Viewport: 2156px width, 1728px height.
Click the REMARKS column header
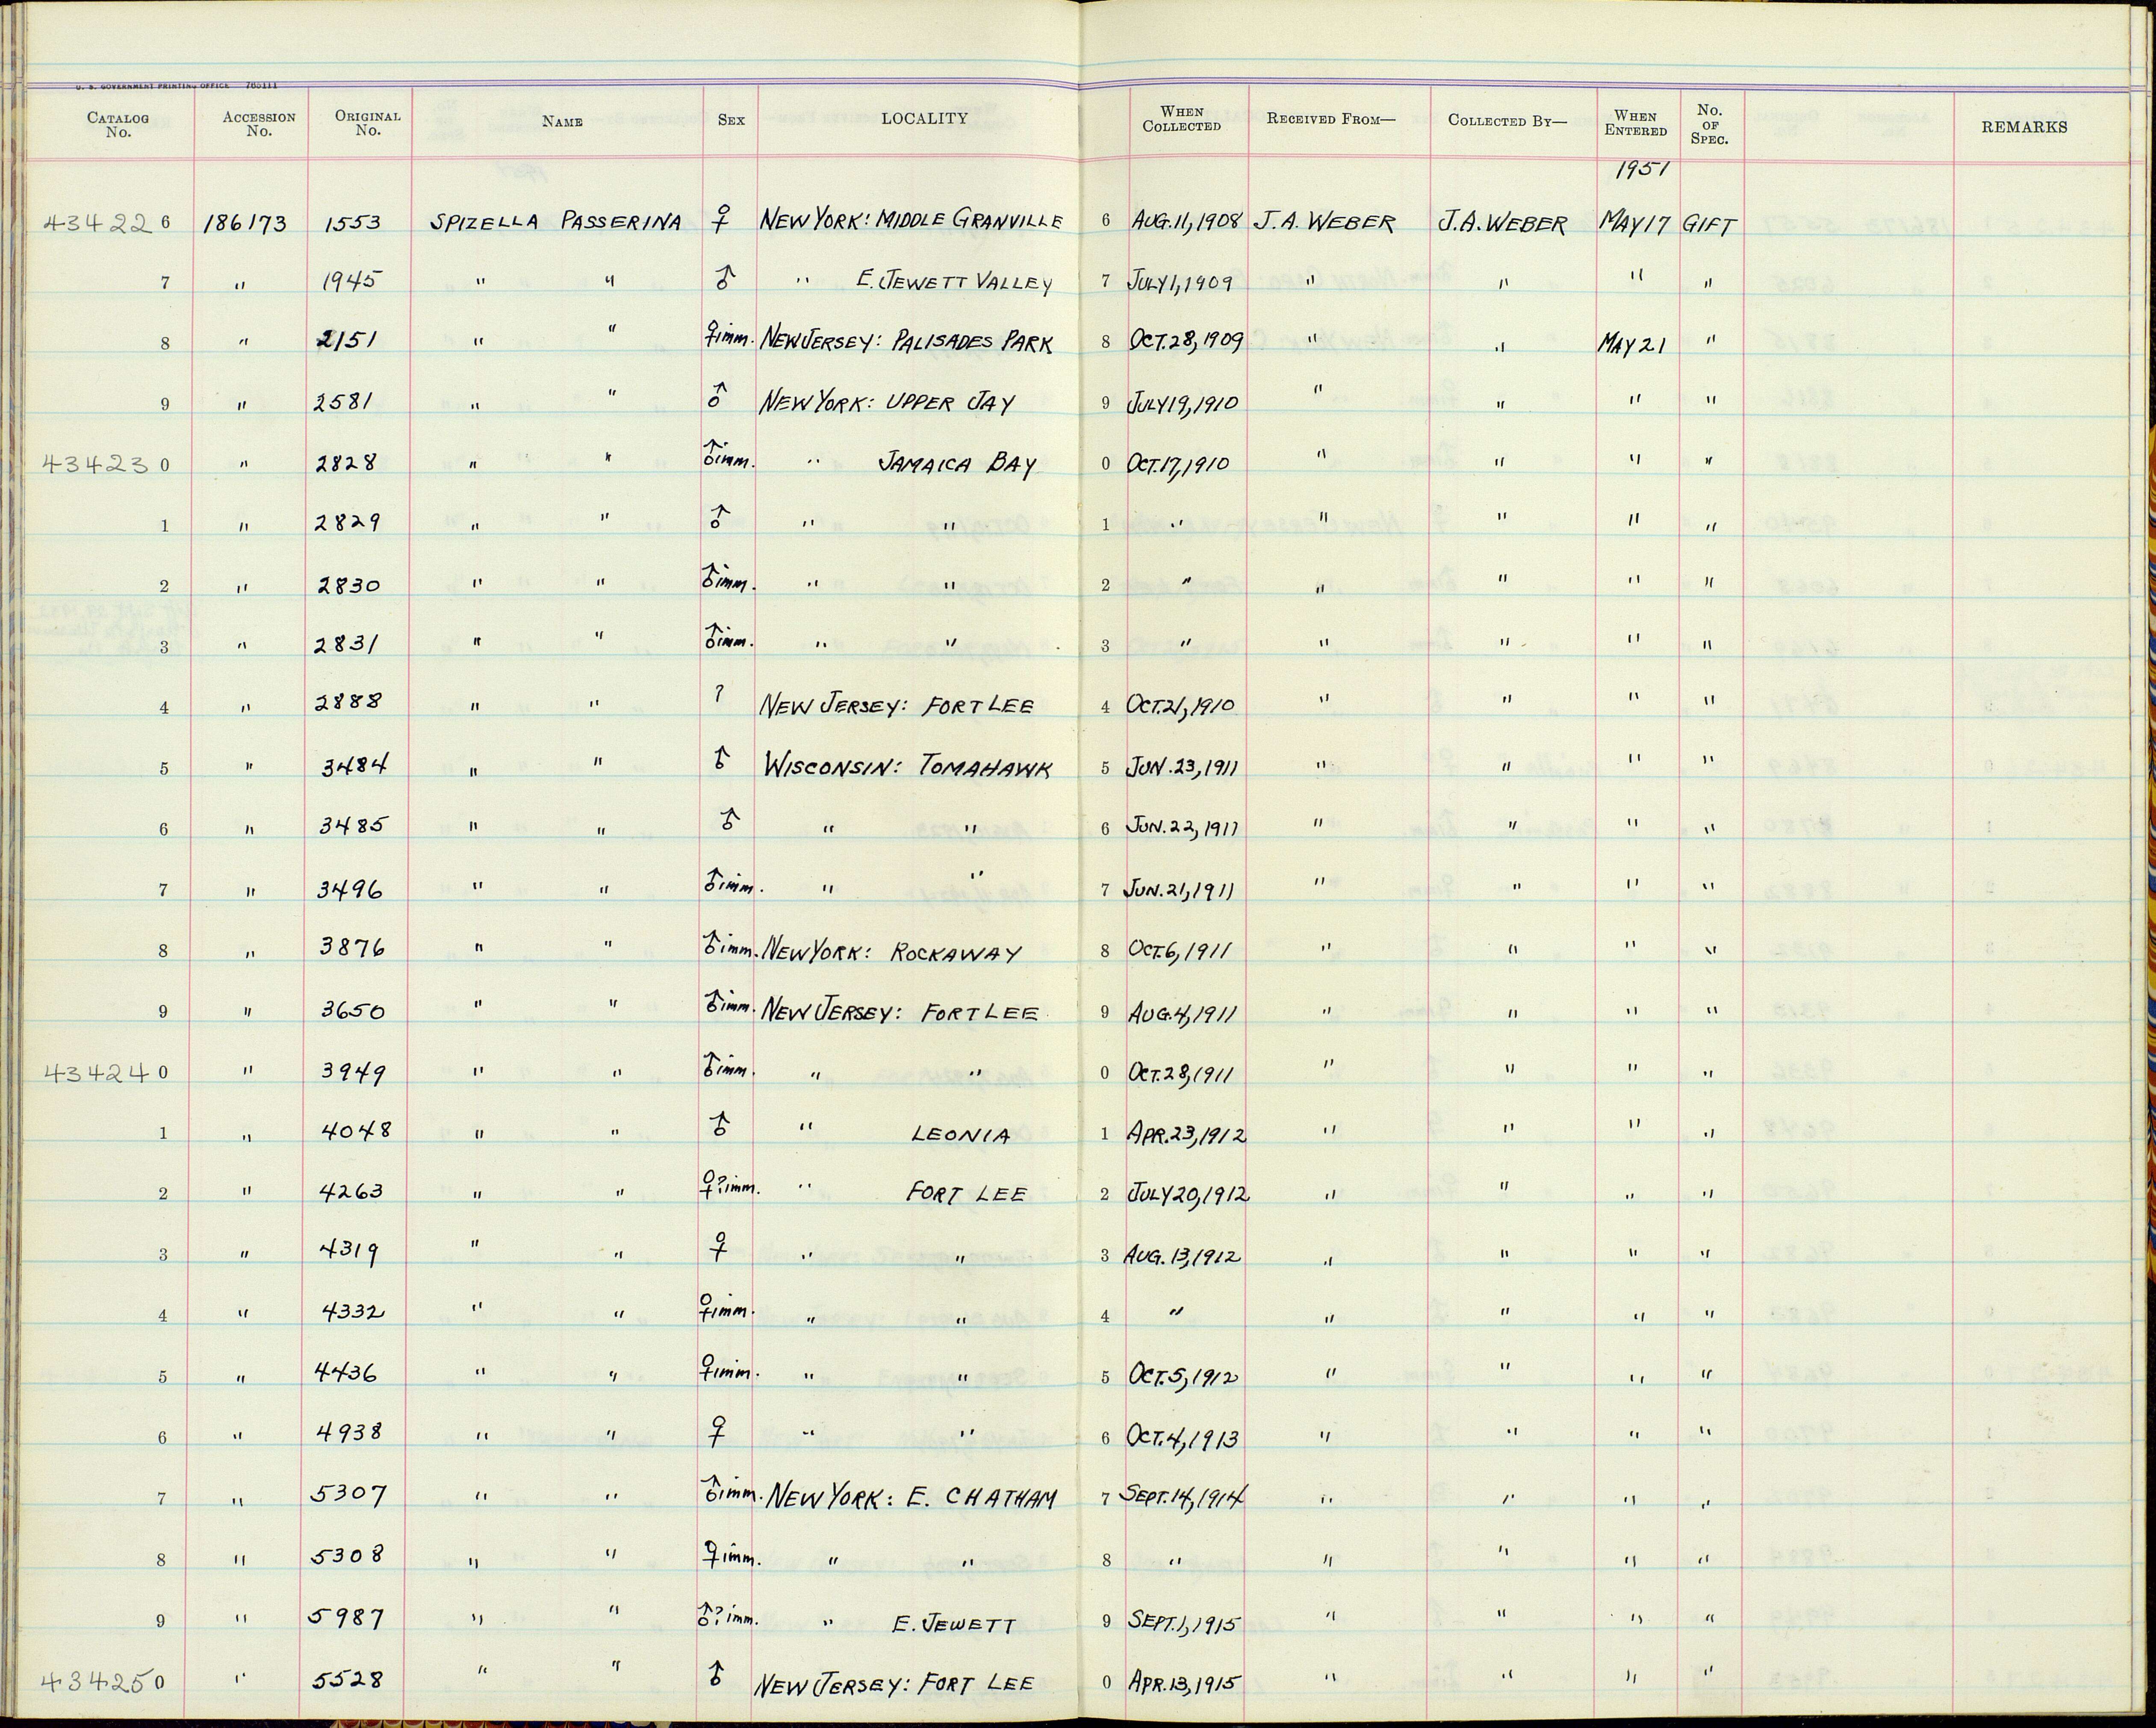tap(2024, 127)
